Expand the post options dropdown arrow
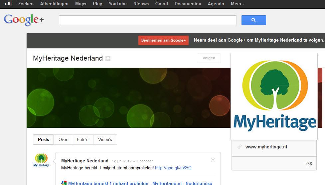Image resolution: width=325 pixels, height=185 pixels. pos(213,160)
